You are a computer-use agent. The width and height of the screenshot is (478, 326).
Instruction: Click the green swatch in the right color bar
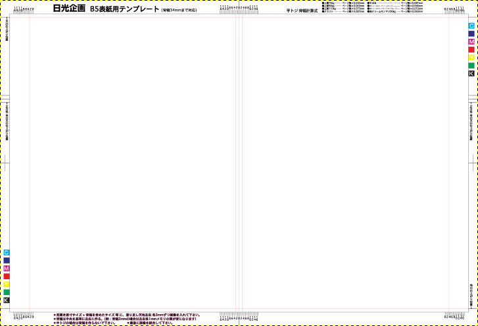[x=471, y=65]
